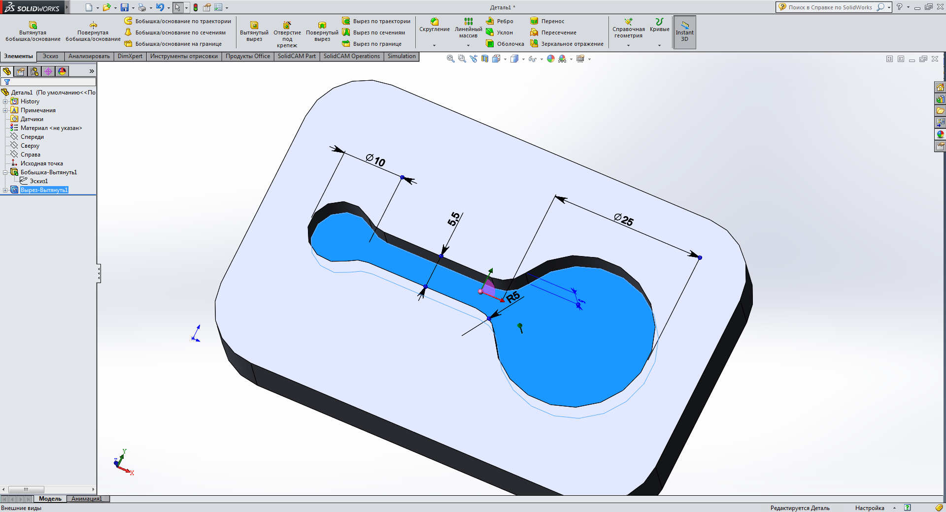Expand the dropdown arrow under Справочная геометрия
946x512 pixels.
pyautogui.click(x=628, y=45)
